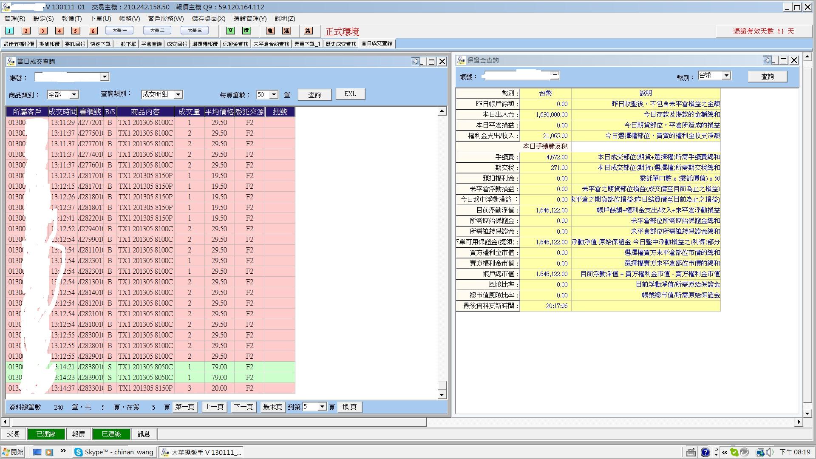
Task: Open the 查詢類別 dropdown showing 成交明細
Action: 178,94
